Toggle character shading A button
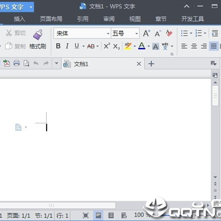Image resolution: width=221 pixels, height=221 pixels. click(x=155, y=47)
